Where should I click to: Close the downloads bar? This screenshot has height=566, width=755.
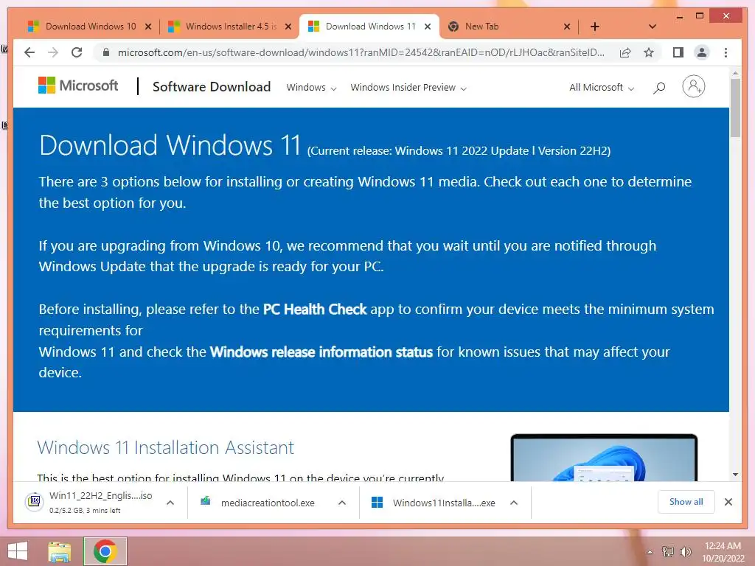[728, 502]
